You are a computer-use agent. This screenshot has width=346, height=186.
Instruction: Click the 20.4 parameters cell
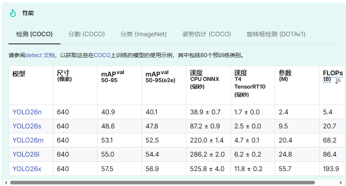pyautogui.click(x=297, y=140)
